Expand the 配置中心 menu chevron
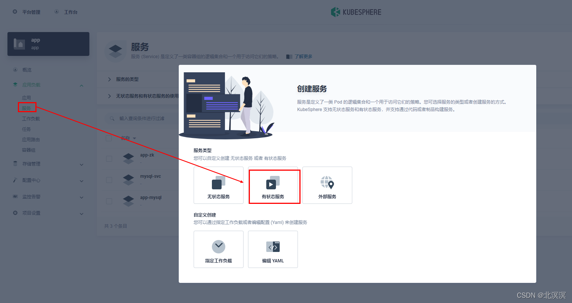This screenshot has width=572, height=303. 82,181
